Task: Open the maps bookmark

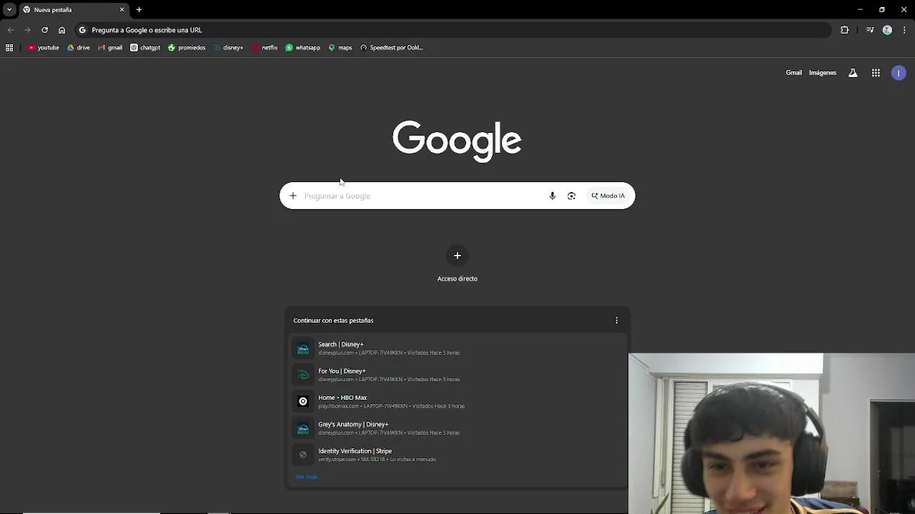Action: click(x=340, y=48)
